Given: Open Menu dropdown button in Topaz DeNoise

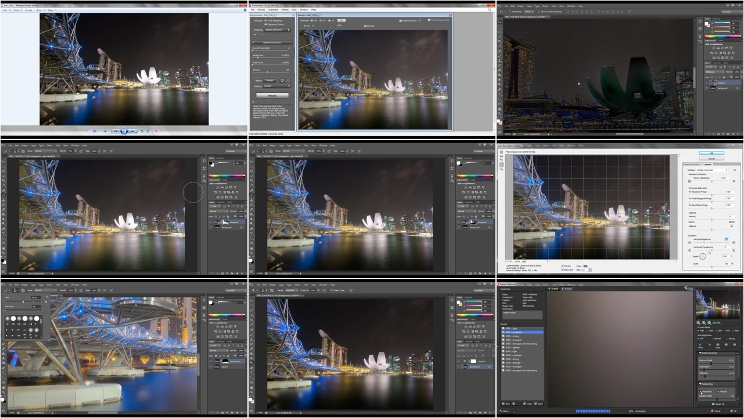Looking at the screenshot, I should (x=506, y=411).
